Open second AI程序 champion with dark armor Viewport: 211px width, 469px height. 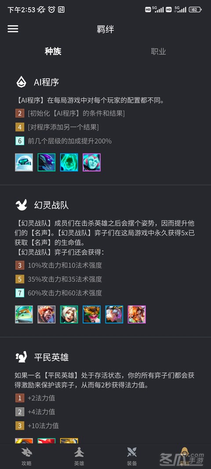click(47, 163)
